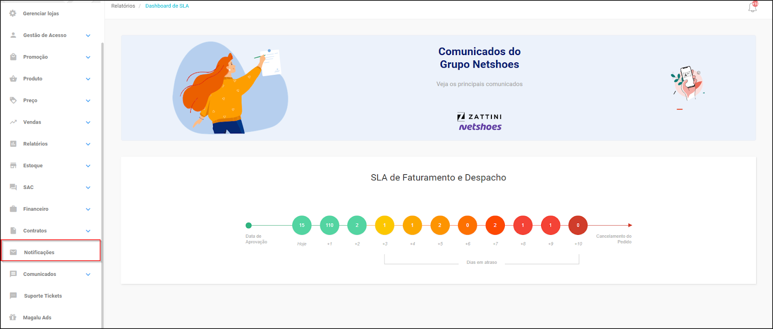
Task: Click the Data de Aprovação start dot
Action: [249, 225]
